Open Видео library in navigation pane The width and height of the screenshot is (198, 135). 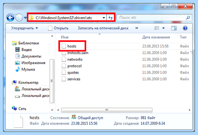point(27,50)
